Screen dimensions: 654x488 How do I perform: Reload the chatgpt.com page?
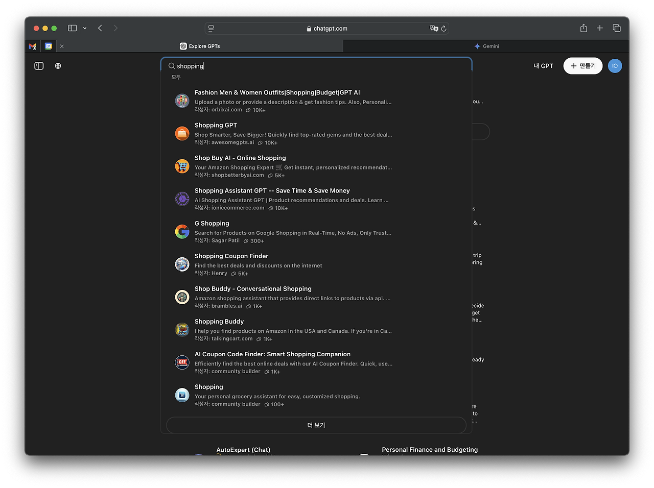[443, 29]
